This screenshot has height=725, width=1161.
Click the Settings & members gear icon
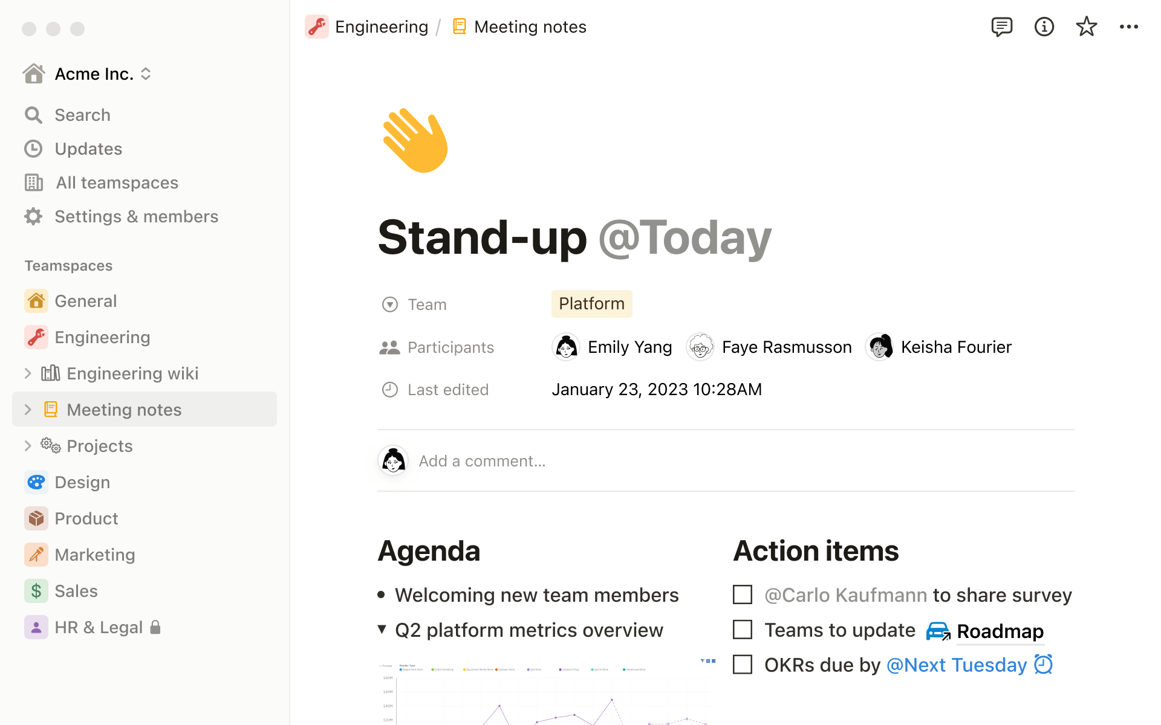33,216
